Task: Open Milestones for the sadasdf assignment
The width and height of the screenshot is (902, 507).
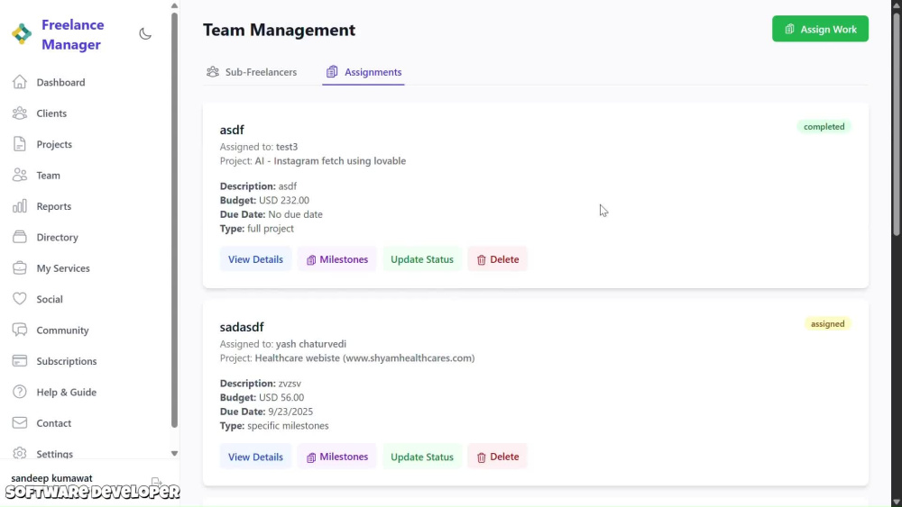Action: point(337,457)
